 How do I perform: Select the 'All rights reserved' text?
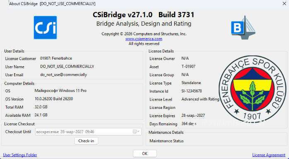(x=144, y=43)
